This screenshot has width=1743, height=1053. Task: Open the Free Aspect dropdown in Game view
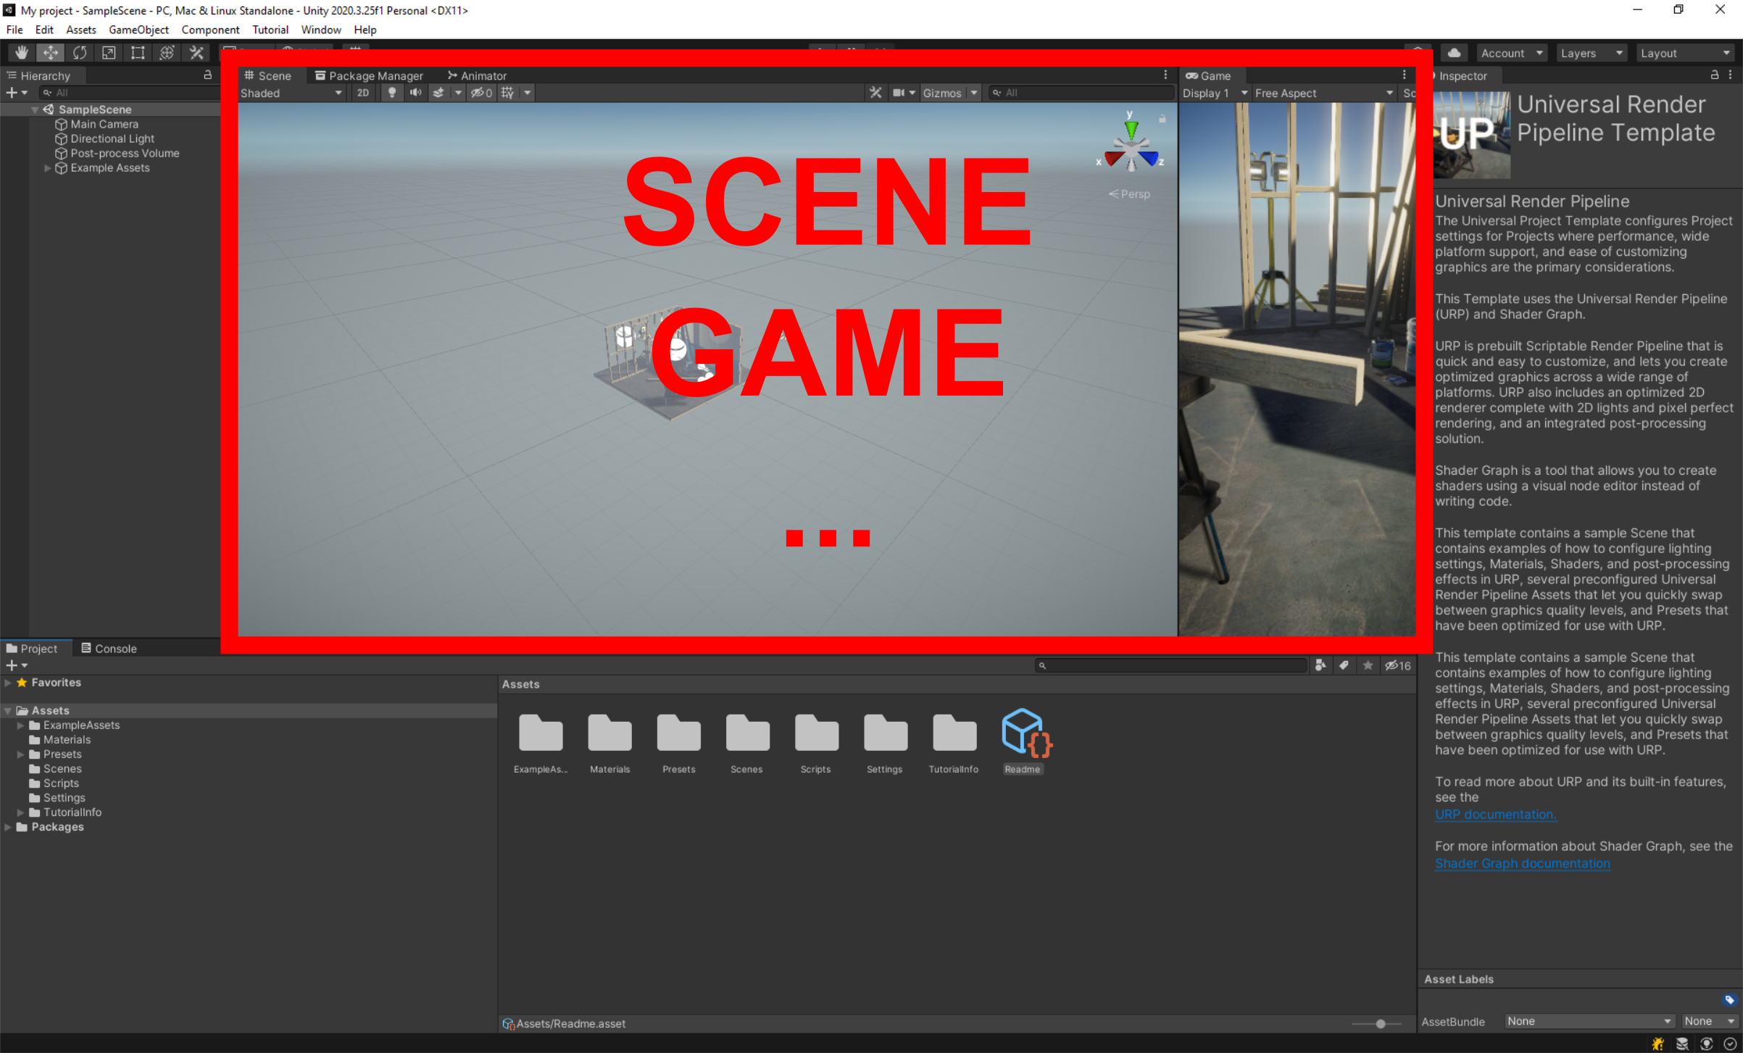click(1323, 93)
